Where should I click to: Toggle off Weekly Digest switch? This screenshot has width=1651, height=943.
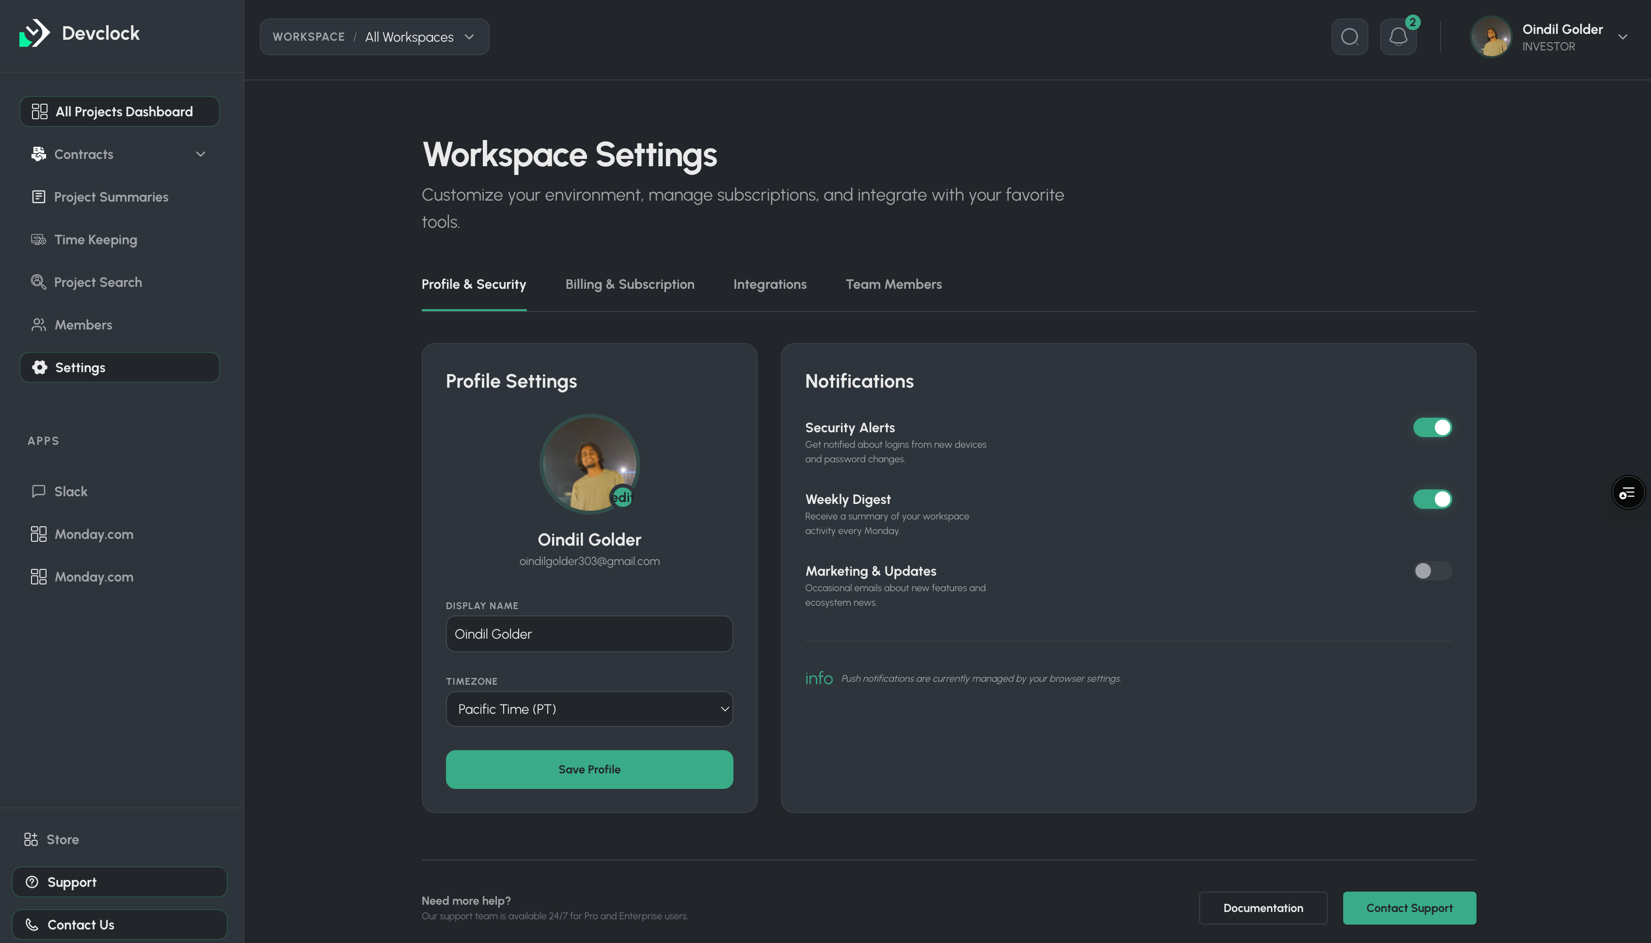(1432, 499)
